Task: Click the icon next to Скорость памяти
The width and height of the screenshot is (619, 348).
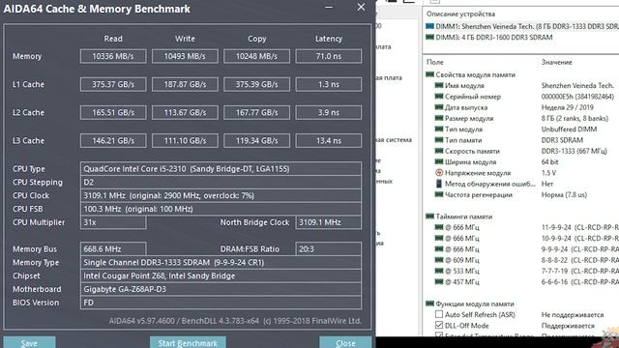Action: (439, 151)
